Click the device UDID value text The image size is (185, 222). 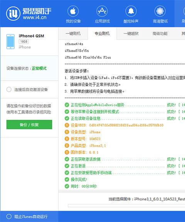(x=126, y=125)
